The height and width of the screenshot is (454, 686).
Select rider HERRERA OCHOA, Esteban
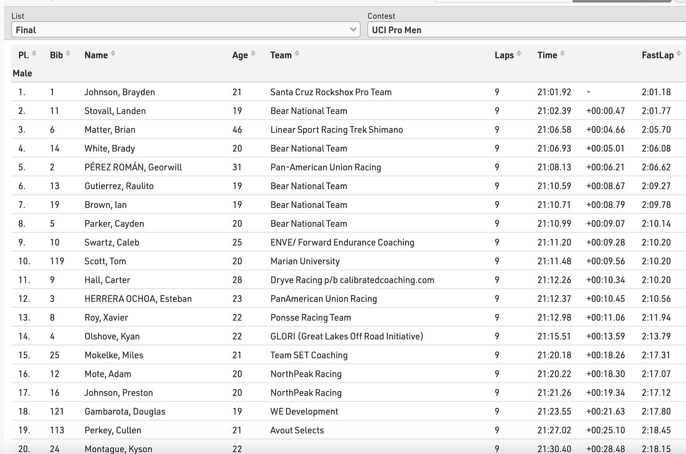(x=138, y=299)
